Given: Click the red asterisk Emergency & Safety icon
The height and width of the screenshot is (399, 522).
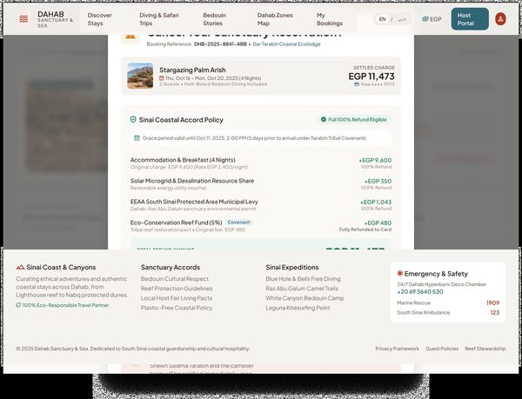Looking at the screenshot, I should pos(400,273).
